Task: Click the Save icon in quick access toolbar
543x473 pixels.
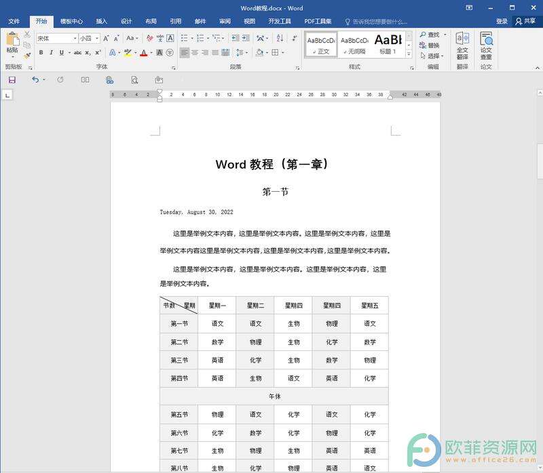Action: (12, 80)
